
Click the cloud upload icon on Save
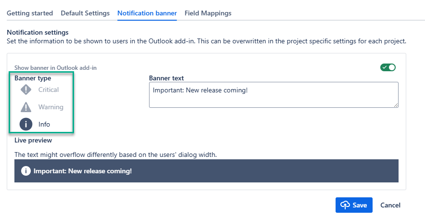coord(345,205)
